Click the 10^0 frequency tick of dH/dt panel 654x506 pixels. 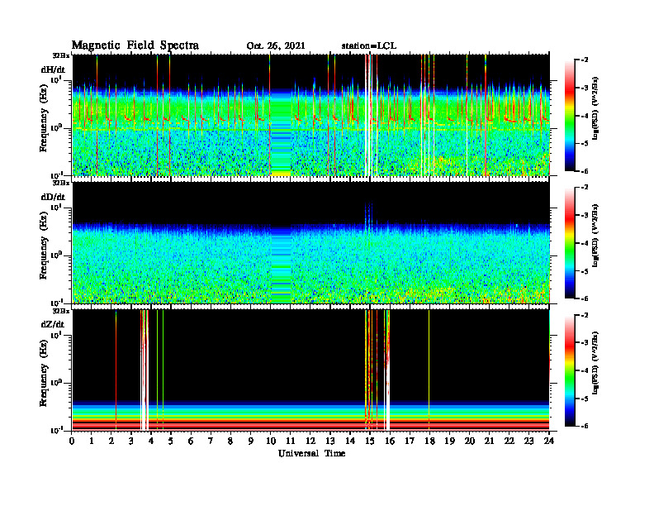(56, 127)
